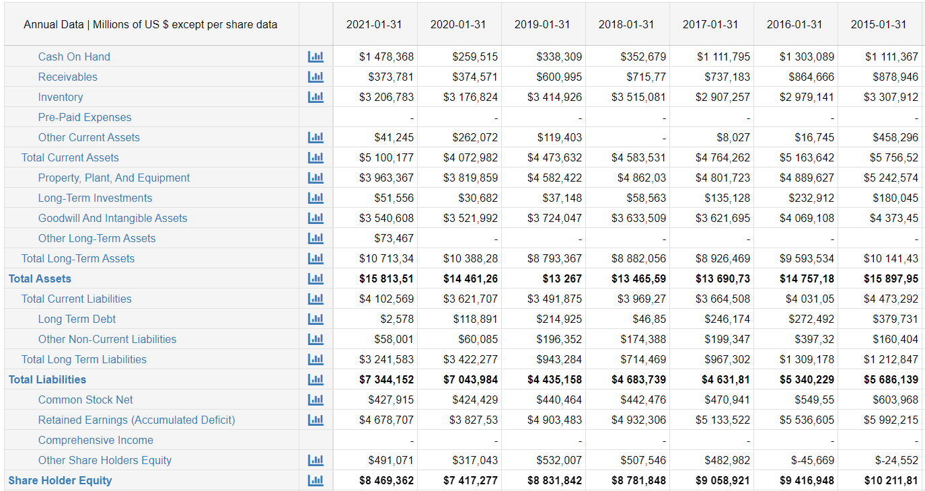Open the Share Holder Equity chart icon
The image size is (925, 491).
tap(316, 480)
